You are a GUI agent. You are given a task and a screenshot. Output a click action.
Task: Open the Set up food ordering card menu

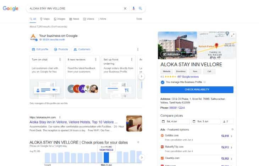[x=132, y=59]
